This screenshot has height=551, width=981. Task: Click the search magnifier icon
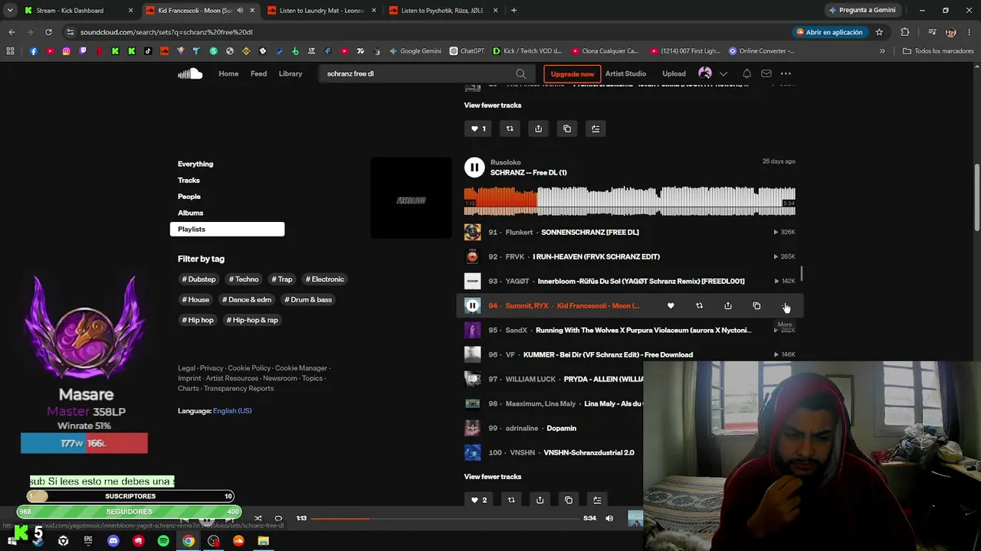coord(521,74)
